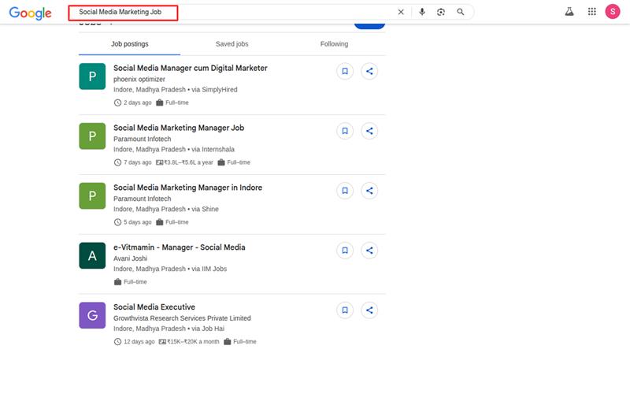Share Social Media Manager cum Digital Marketer job
Screen dimensions: 630x420
pyautogui.click(x=369, y=71)
